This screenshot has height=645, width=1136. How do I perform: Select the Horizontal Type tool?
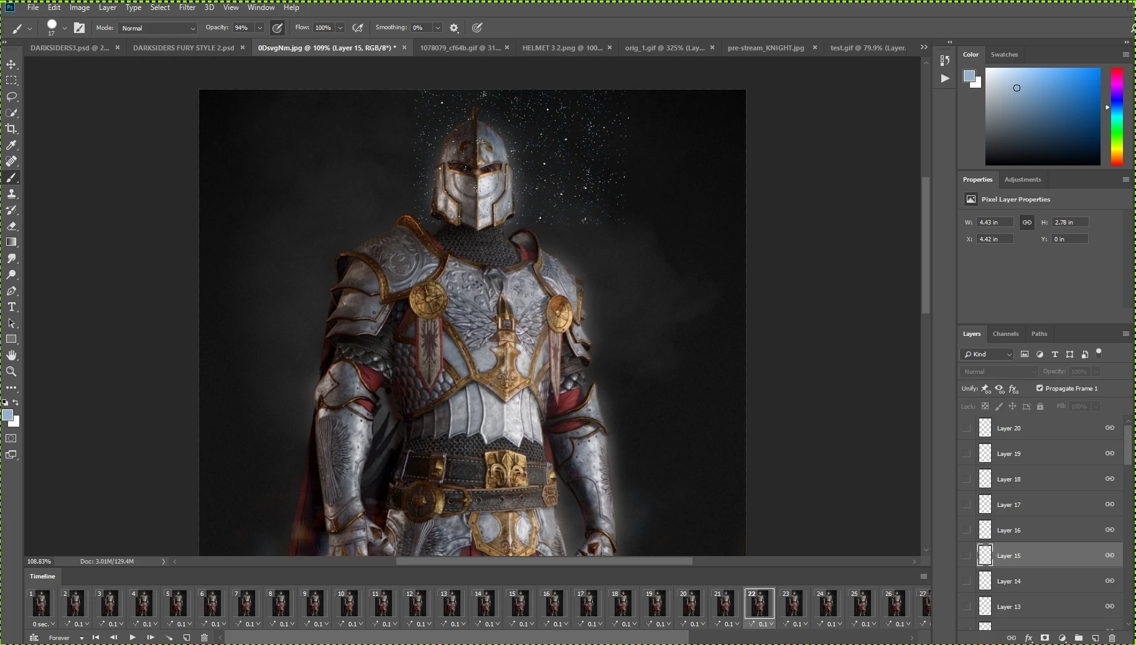pos(11,307)
